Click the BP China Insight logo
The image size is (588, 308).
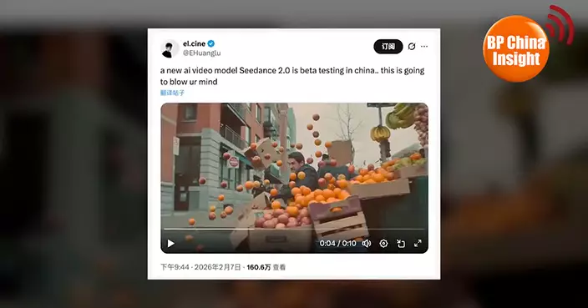click(x=516, y=49)
